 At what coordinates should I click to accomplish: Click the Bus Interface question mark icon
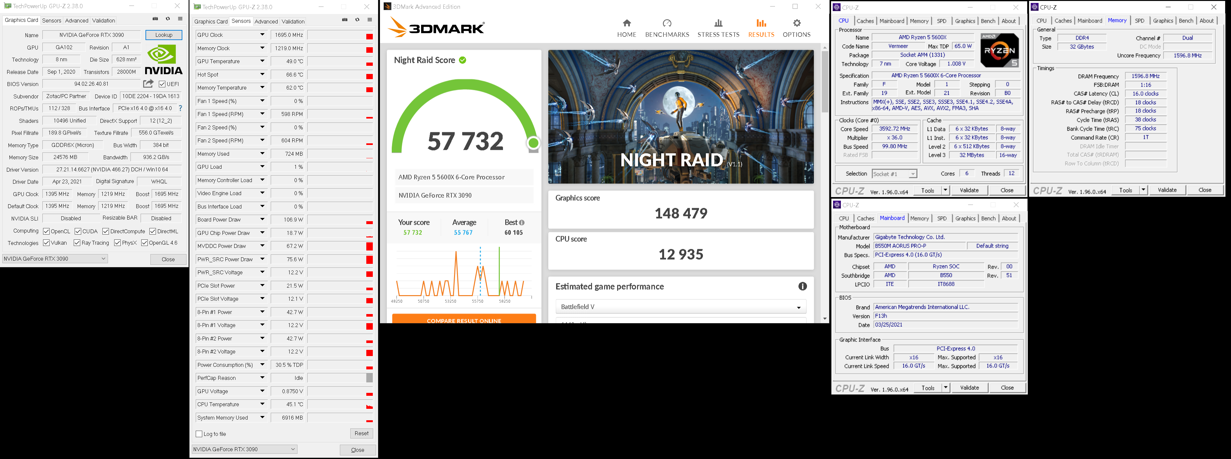coord(180,108)
